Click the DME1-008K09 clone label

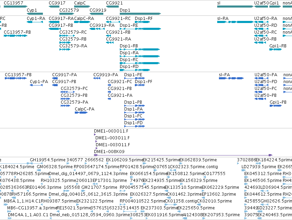(109, 152)
